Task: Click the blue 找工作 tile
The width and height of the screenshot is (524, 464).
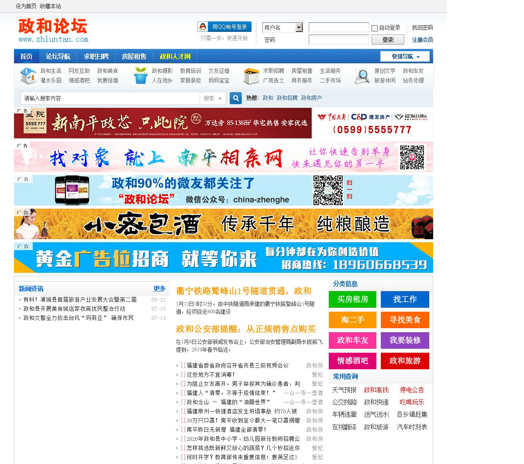Action: 405,299
